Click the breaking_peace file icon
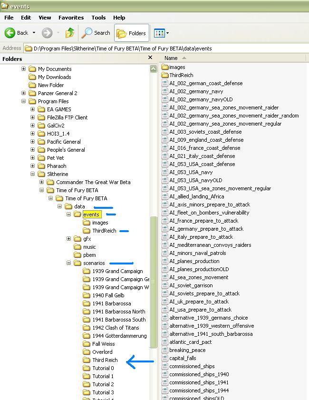 point(165,350)
